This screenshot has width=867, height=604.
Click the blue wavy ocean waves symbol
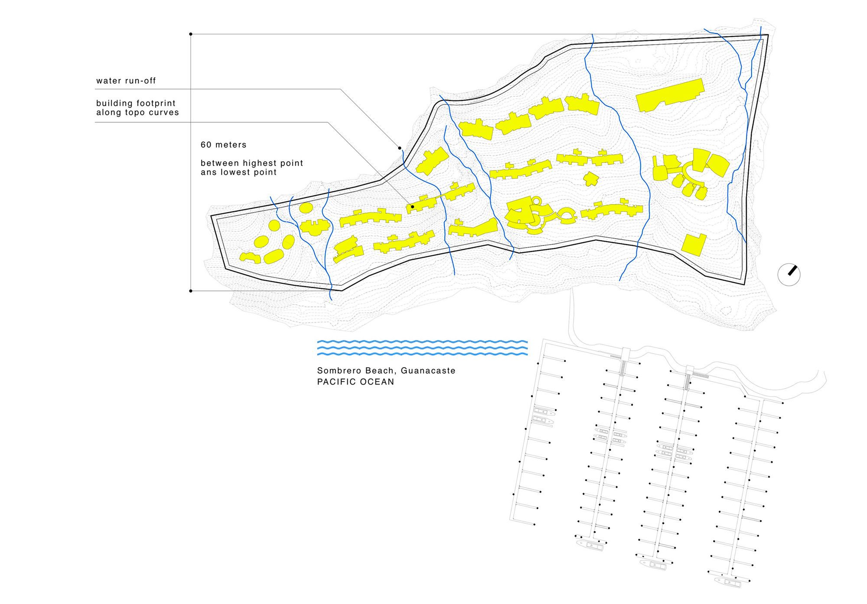(x=422, y=348)
